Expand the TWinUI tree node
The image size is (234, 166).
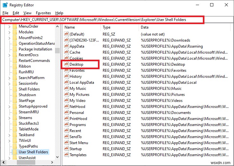pos(10,141)
